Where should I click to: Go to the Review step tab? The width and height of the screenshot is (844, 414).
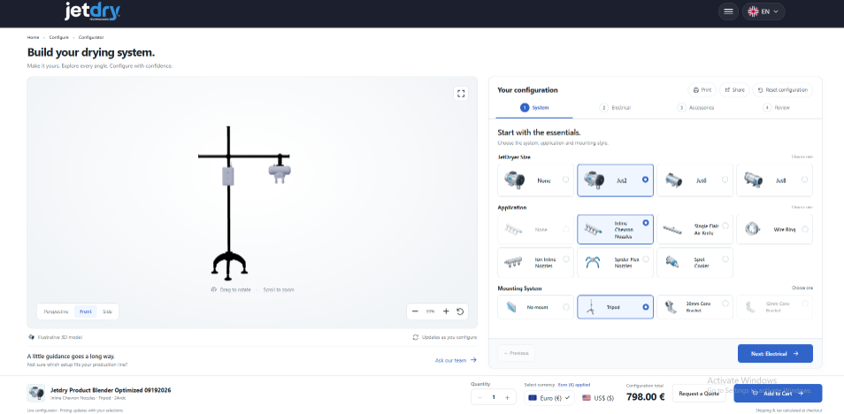(x=776, y=108)
